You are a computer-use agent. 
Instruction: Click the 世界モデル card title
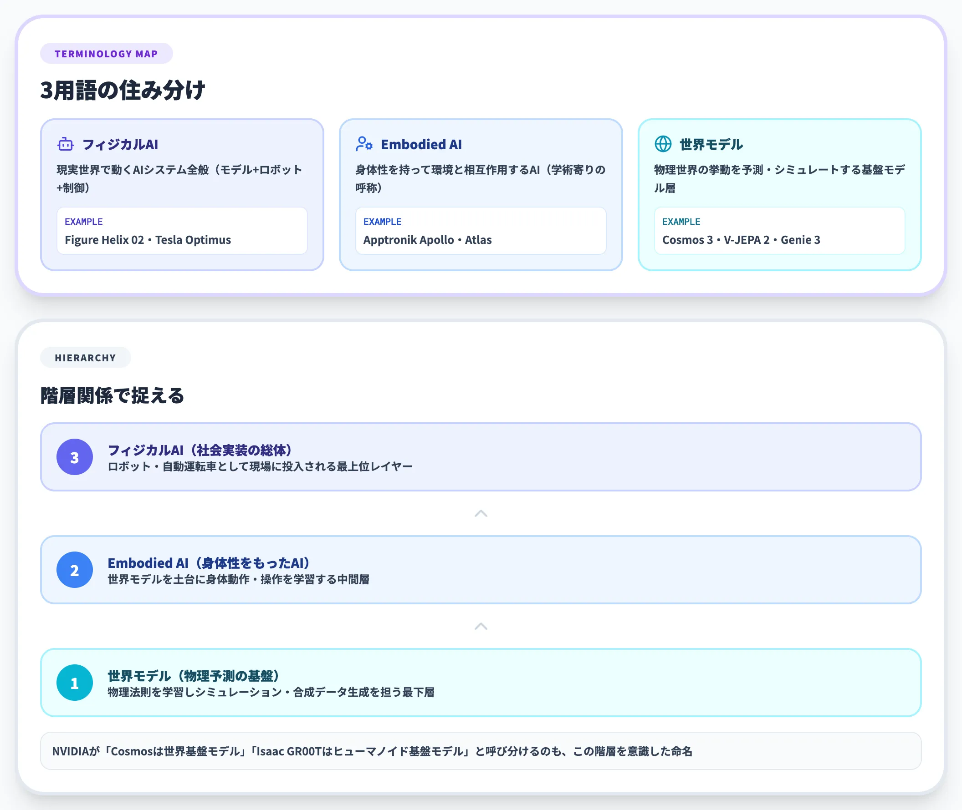coord(711,145)
